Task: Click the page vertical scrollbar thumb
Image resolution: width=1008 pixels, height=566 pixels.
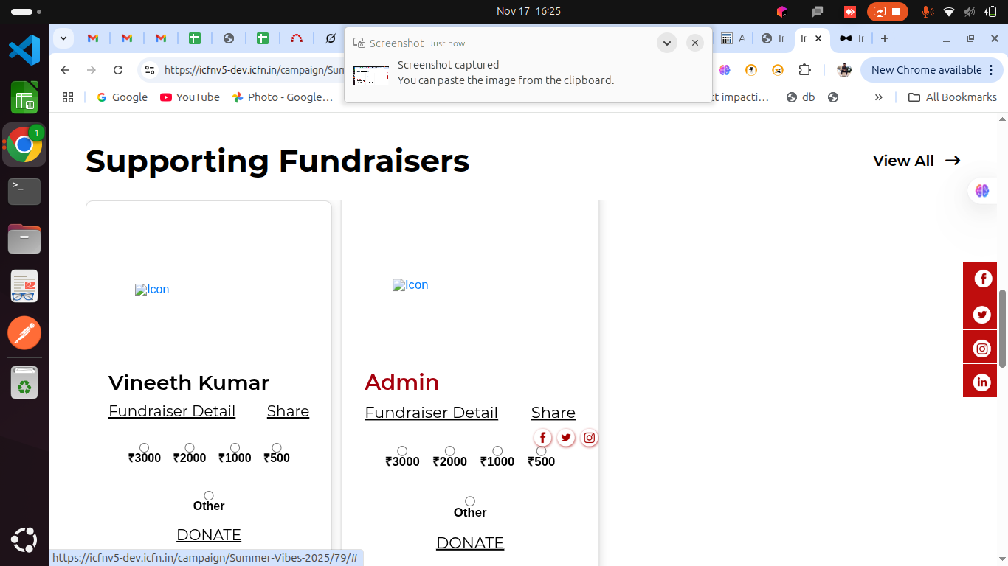Action: 1002,328
